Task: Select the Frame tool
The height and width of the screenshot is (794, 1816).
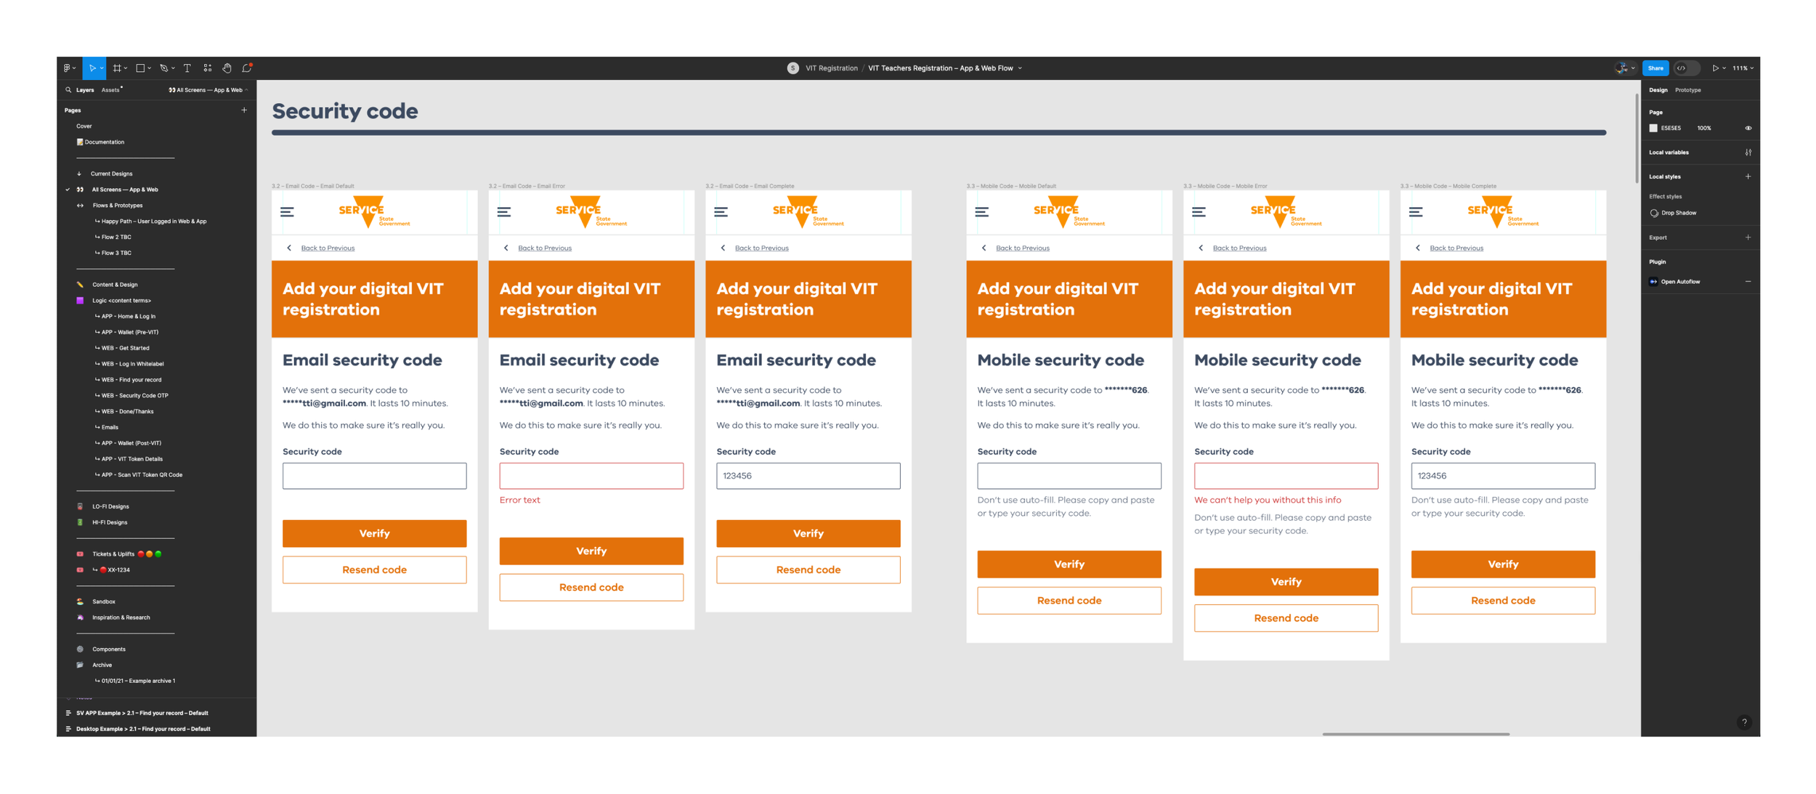Action: click(x=117, y=68)
